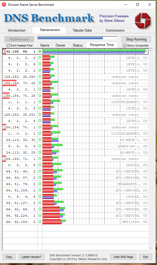Click status circle for 156.154.70.22

(x=40, y=83)
